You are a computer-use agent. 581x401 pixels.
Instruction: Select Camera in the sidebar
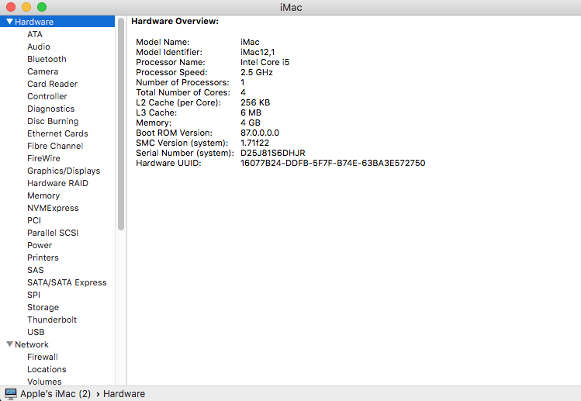click(43, 71)
